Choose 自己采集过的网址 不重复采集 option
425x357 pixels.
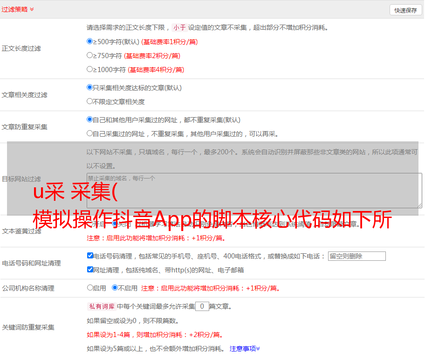[x=90, y=133]
